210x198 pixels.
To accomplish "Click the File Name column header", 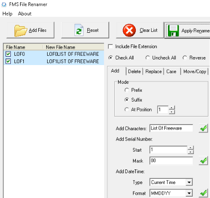I will point(23,47).
